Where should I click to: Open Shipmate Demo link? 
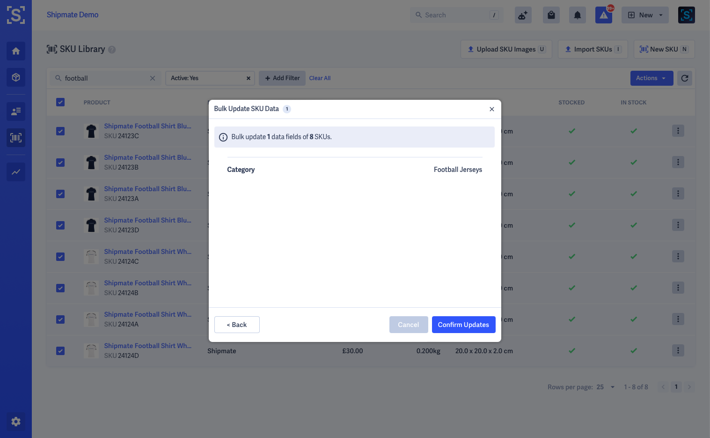(x=73, y=15)
